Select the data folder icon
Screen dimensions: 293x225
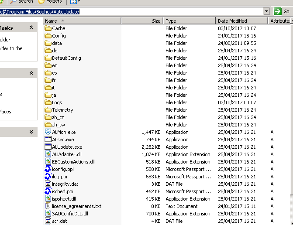pos(48,43)
